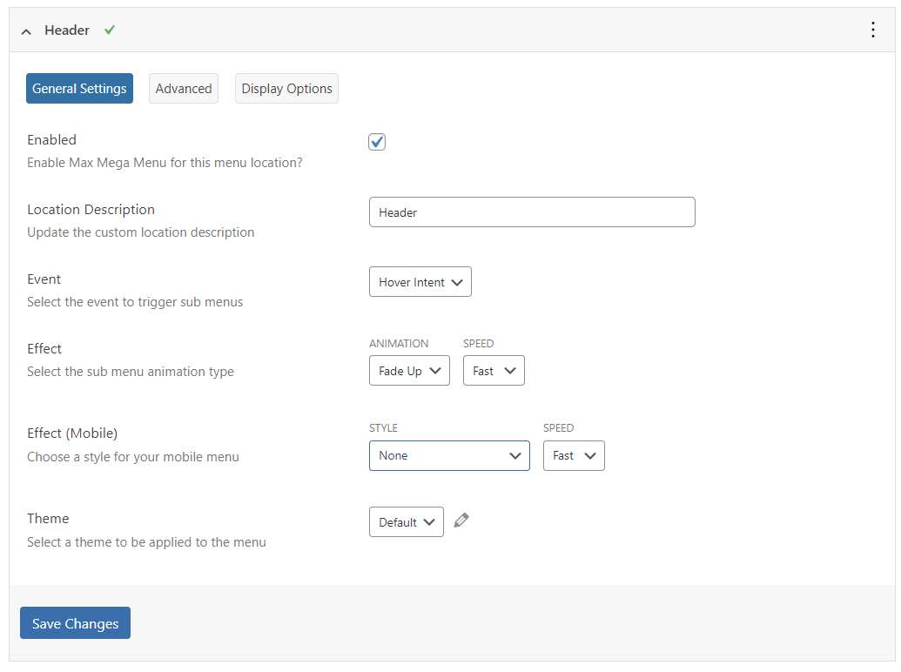Uncheck the Enabled checkbox
The height and width of the screenshot is (672, 901).
377,142
